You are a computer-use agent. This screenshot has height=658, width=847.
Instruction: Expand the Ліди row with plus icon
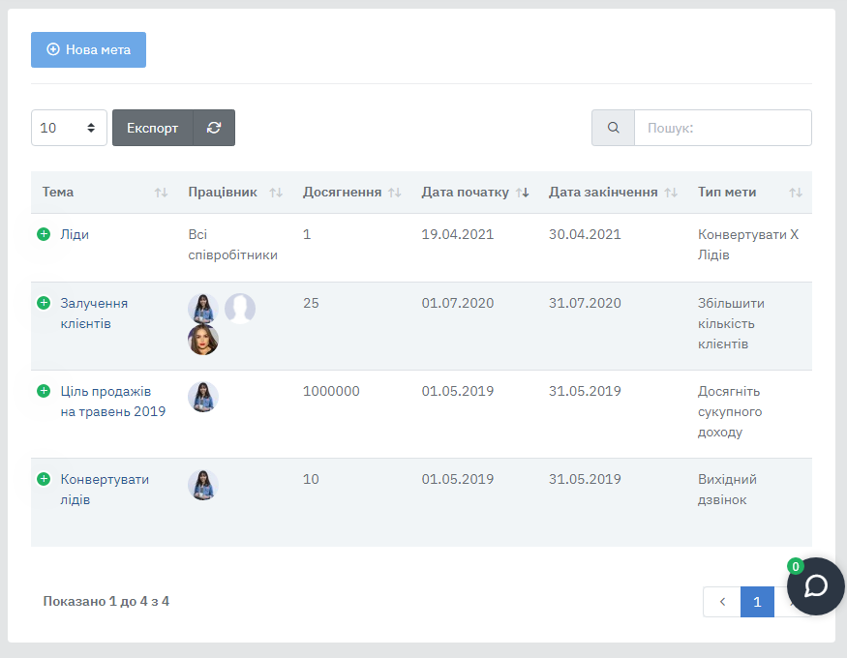click(44, 234)
